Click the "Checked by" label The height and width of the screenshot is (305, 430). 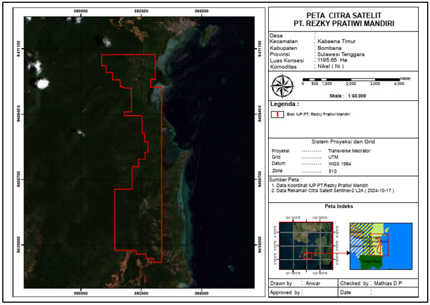pyautogui.click(x=354, y=283)
